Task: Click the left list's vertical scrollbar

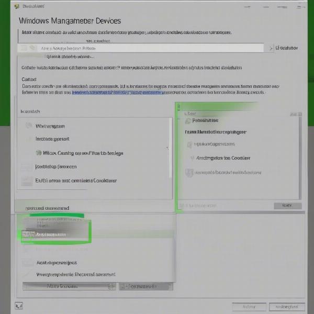Action: (x=171, y=148)
